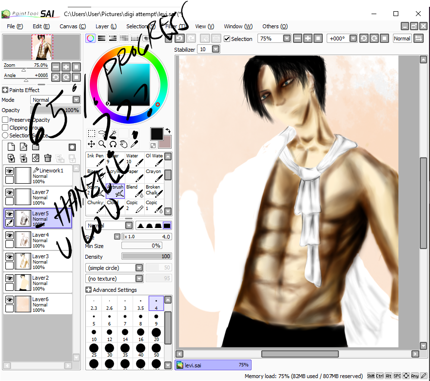430x381 pixels.
Task: Activate the Rotate view tool
Action: point(113,144)
